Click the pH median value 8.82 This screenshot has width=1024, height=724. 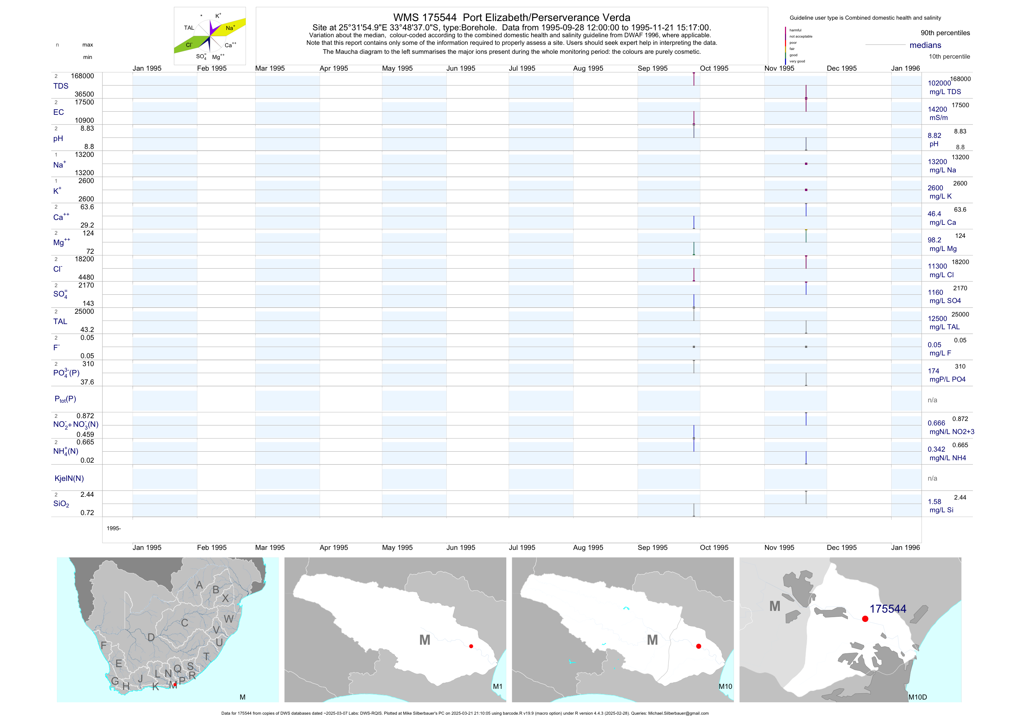(x=934, y=135)
